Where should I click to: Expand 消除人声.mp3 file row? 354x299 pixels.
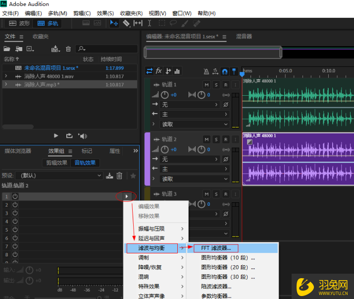pos(6,84)
